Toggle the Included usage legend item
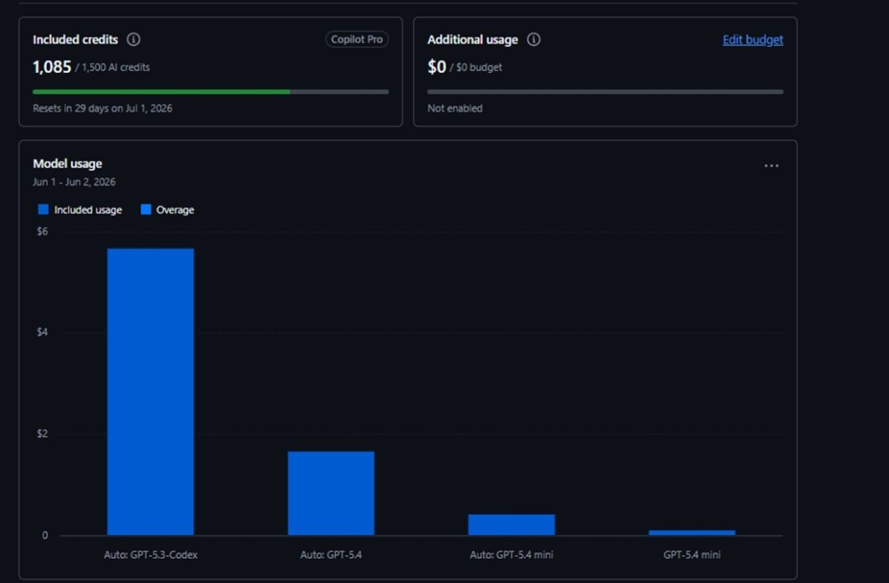Screen dimensions: 889x583 click(x=80, y=210)
